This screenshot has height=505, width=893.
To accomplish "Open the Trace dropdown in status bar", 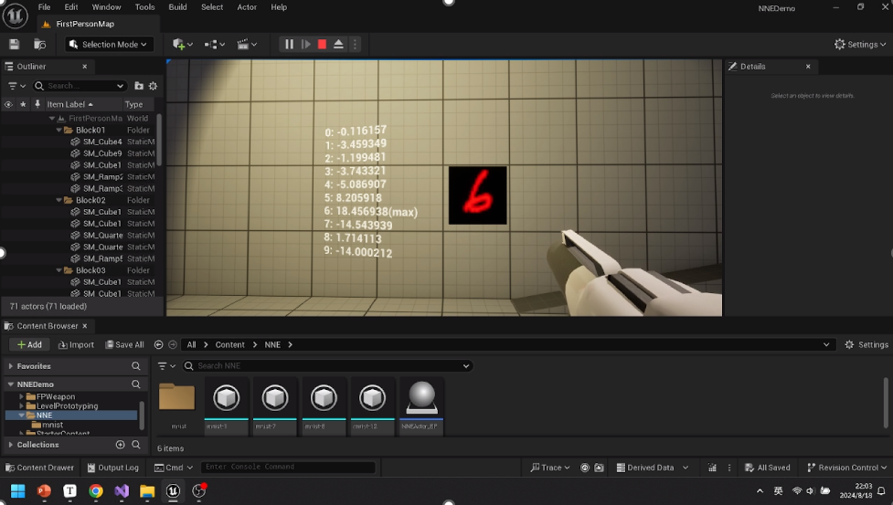I will [x=549, y=468].
